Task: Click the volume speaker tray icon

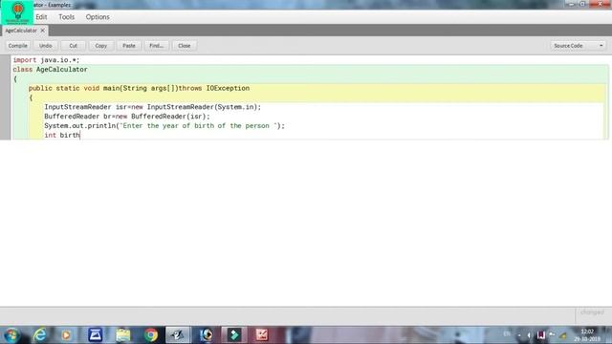Action: 529,335
